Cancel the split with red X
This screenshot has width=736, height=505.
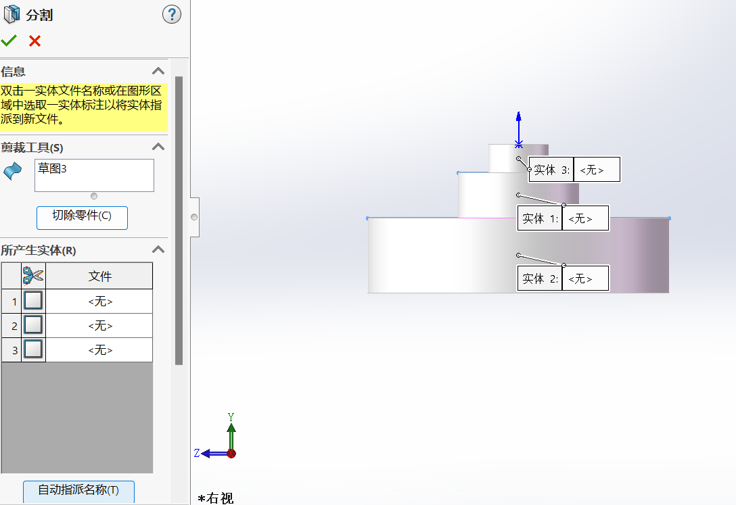[x=34, y=41]
